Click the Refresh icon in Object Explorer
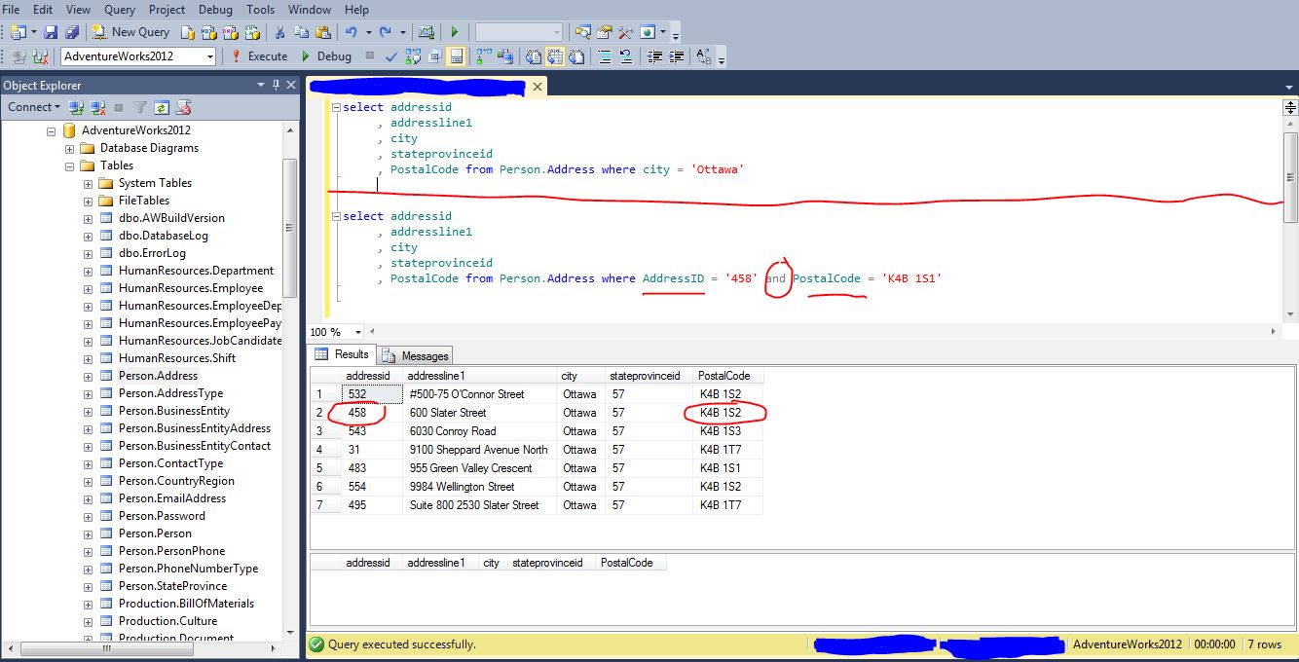The width and height of the screenshot is (1299, 662). [162, 107]
